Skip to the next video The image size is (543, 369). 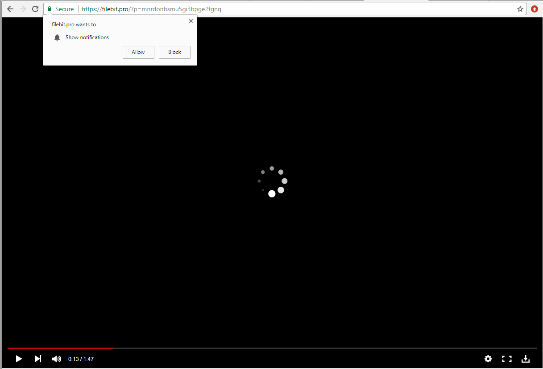point(38,359)
